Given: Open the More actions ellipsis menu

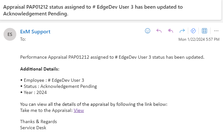Looking at the screenshot, I should [216, 31].
